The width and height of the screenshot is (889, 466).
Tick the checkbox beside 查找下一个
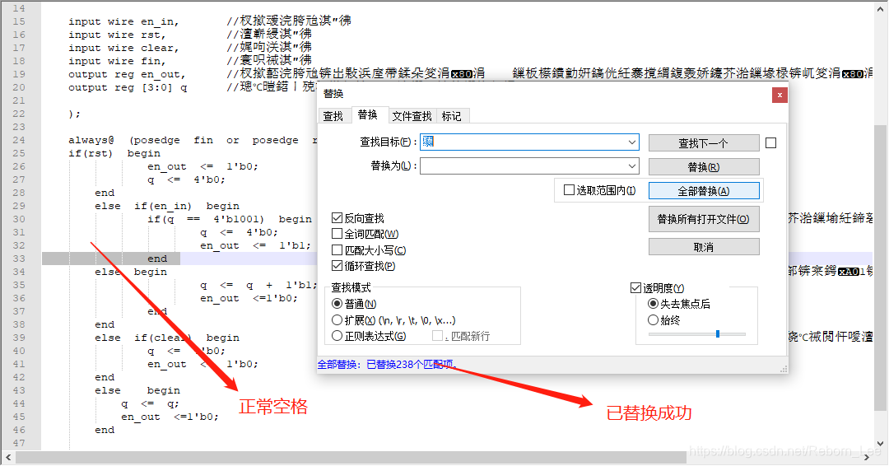pyautogui.click(x=770, y=143)
